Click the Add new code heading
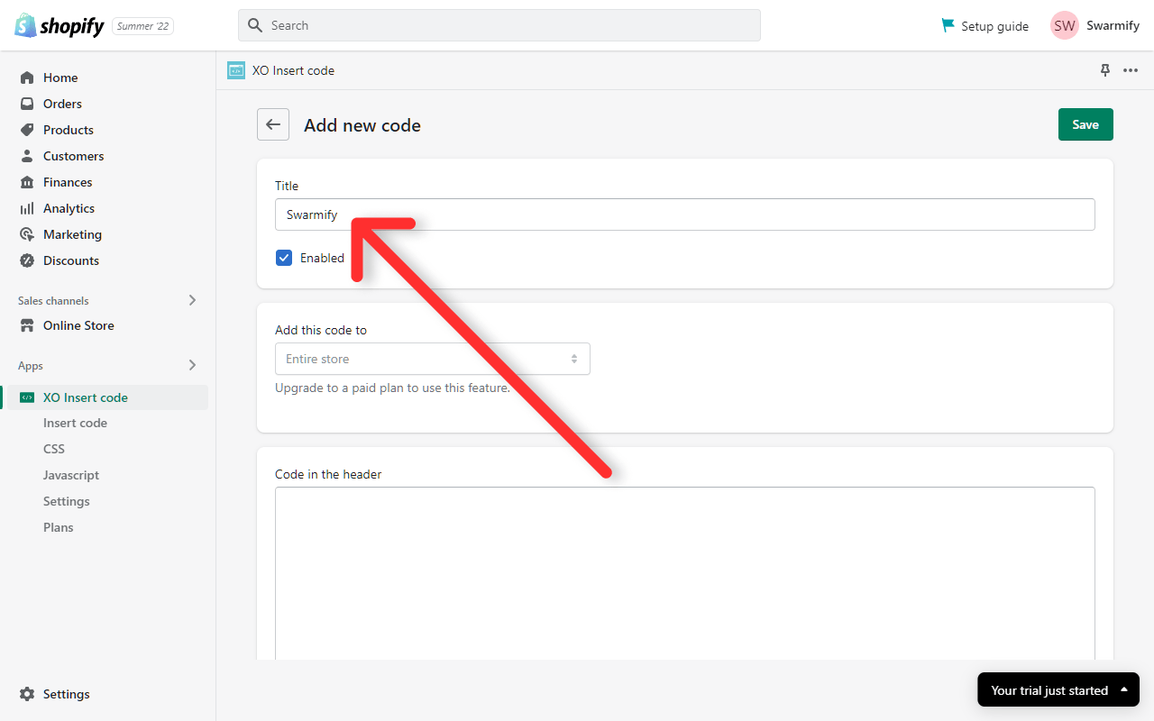This screenshot has height=721, width=1154. point(362,125)
